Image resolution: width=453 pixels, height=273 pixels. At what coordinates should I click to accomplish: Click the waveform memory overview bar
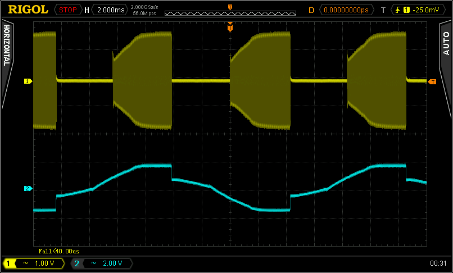230,13
